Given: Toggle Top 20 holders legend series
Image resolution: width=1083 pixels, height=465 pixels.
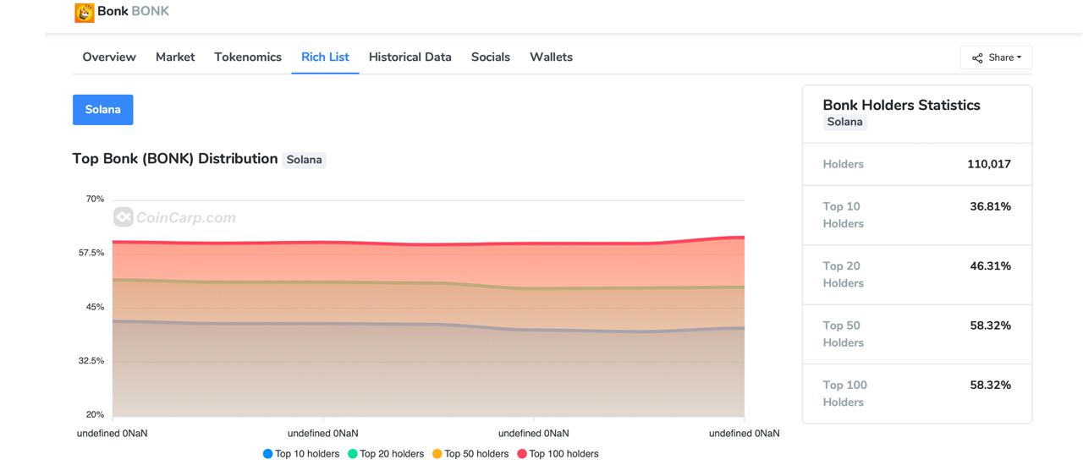Looking at the screenshot, I should [x=386, y=454].
